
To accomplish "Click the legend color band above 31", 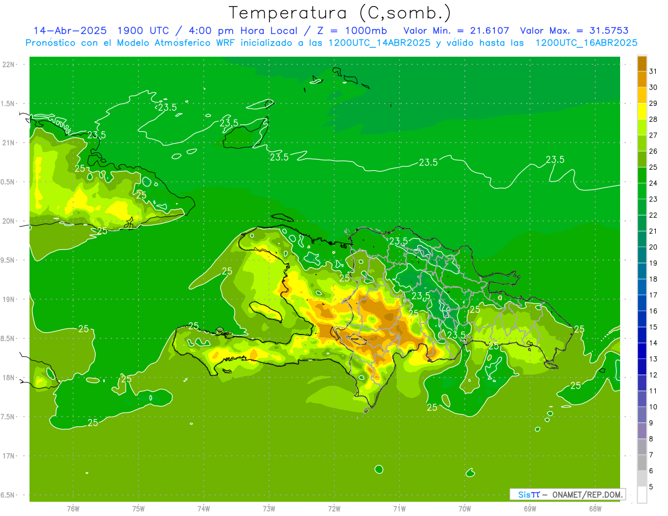I will pyautogui.click(x=642, y=63).
